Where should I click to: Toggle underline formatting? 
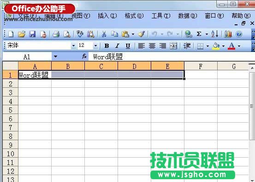point(128,46)
